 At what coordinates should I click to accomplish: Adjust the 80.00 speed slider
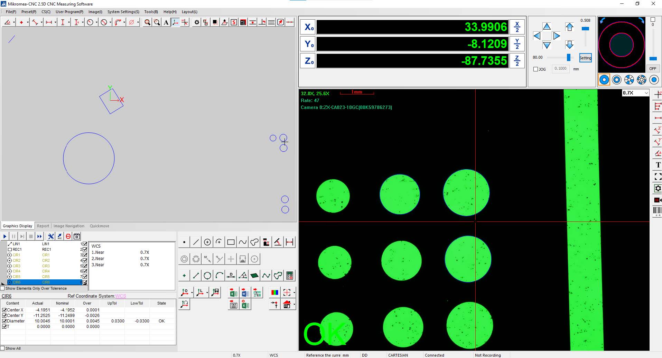point(568,58)
